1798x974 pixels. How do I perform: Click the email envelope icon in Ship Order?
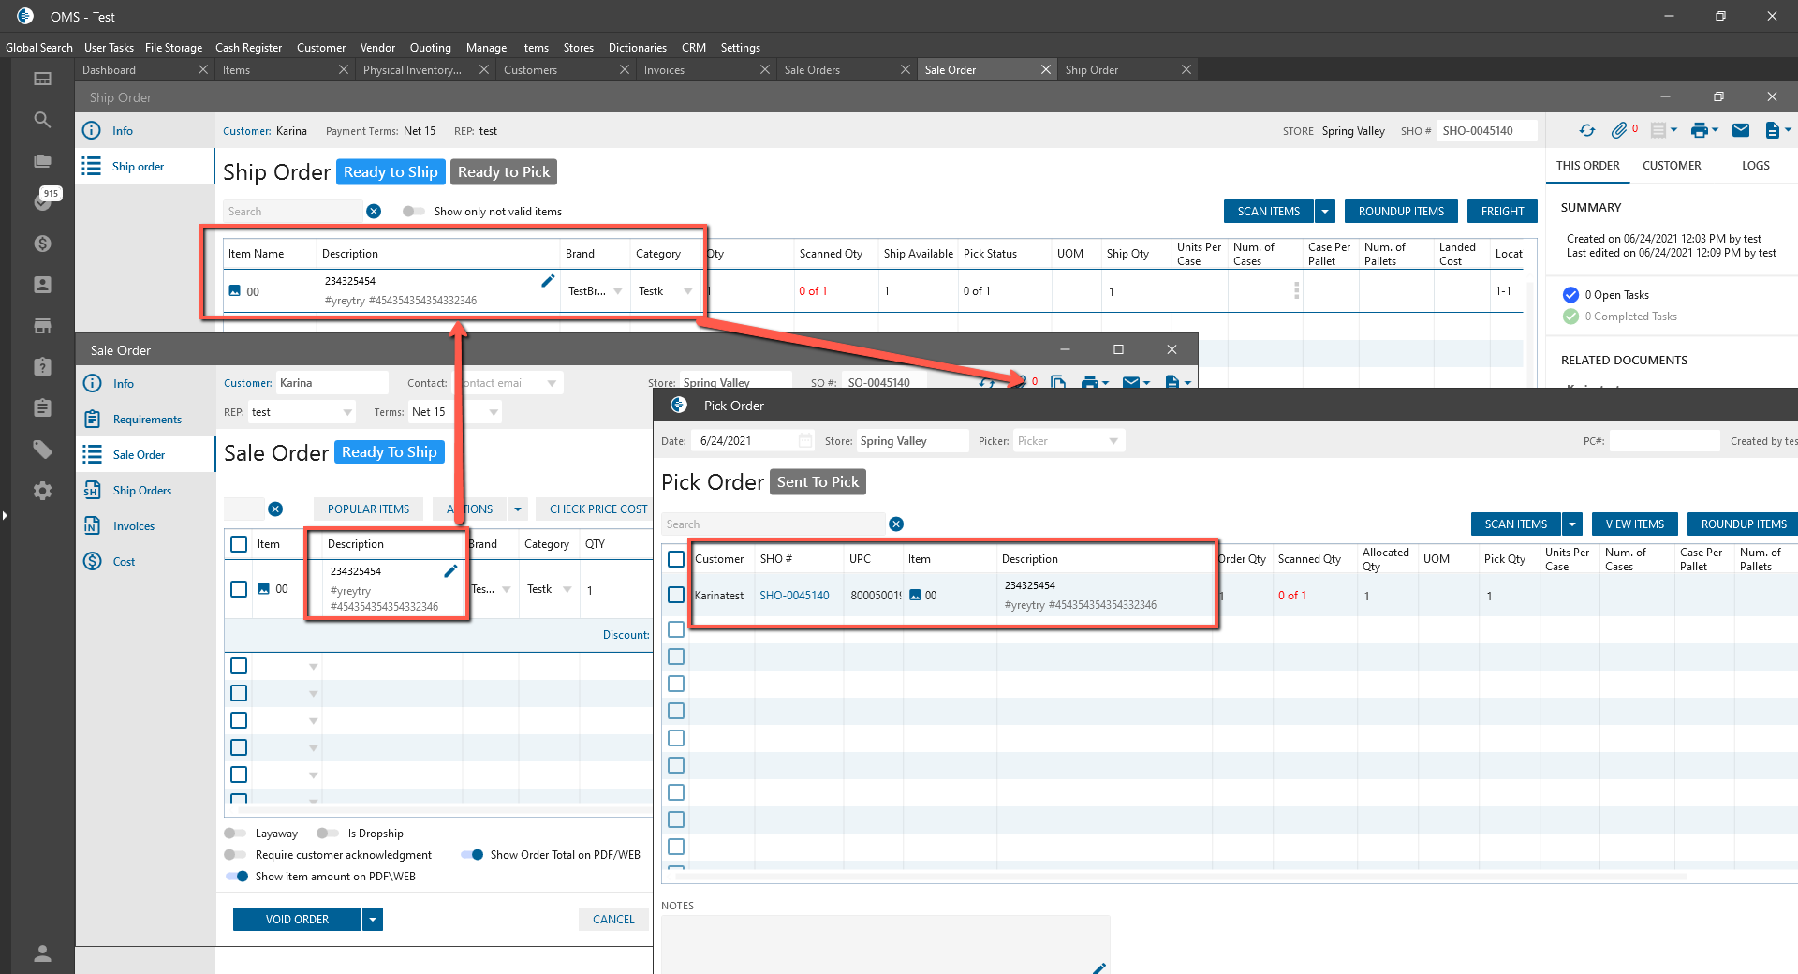1740,131
